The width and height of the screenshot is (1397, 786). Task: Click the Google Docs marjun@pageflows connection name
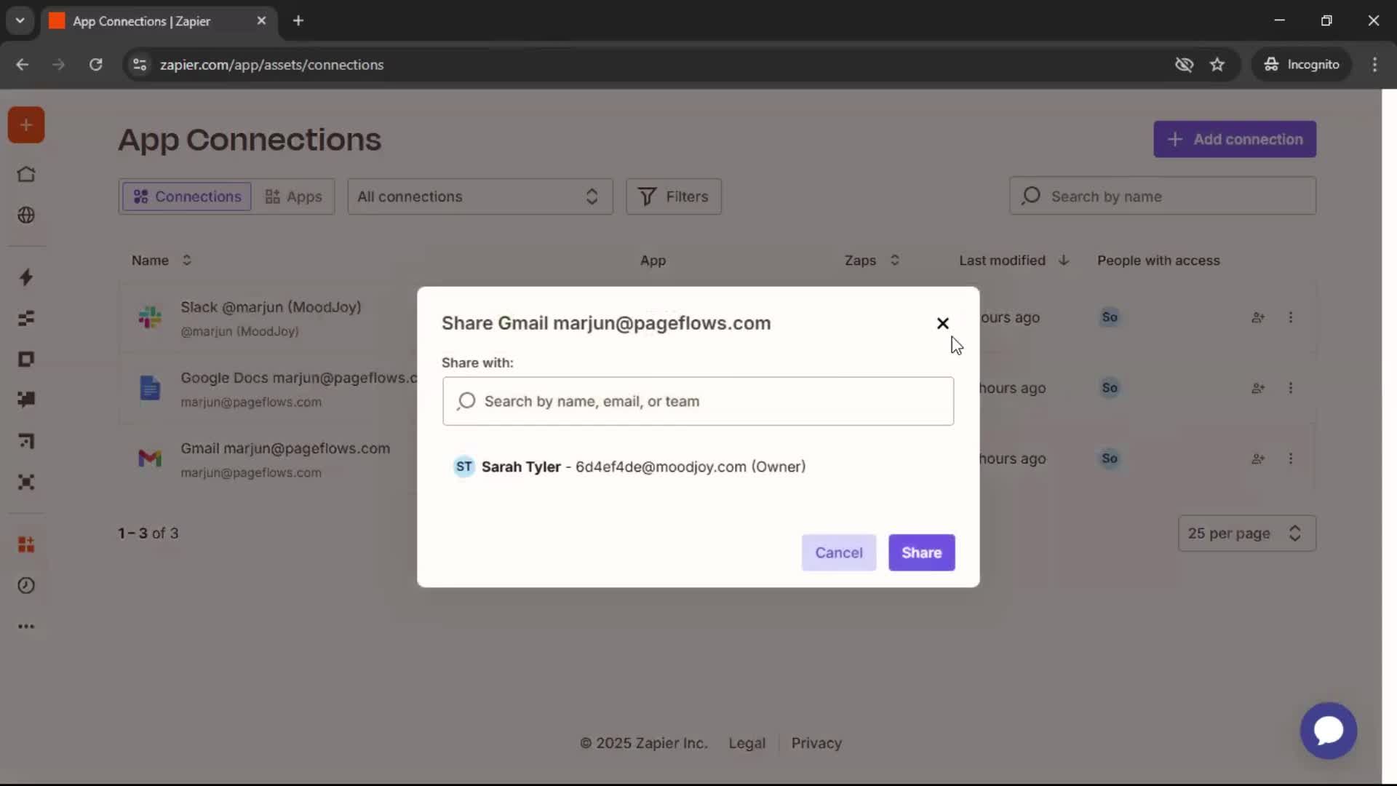(298, 378)
